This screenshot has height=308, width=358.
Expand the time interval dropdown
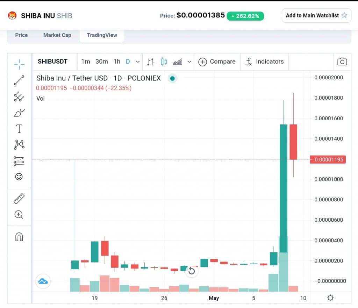coord(138,62)
